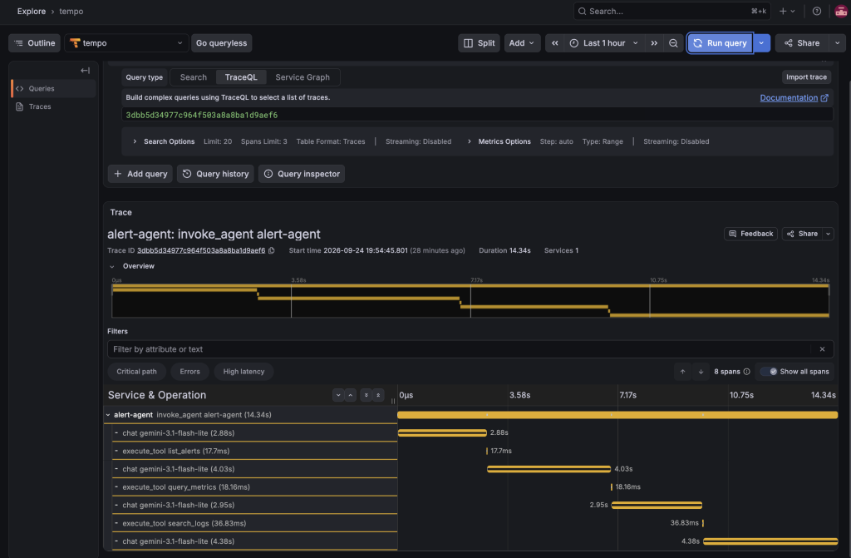This screenshot has height=558, width=851.
Task: Open dropdown arrow beside toolbar Share
Action: point(837,43)
